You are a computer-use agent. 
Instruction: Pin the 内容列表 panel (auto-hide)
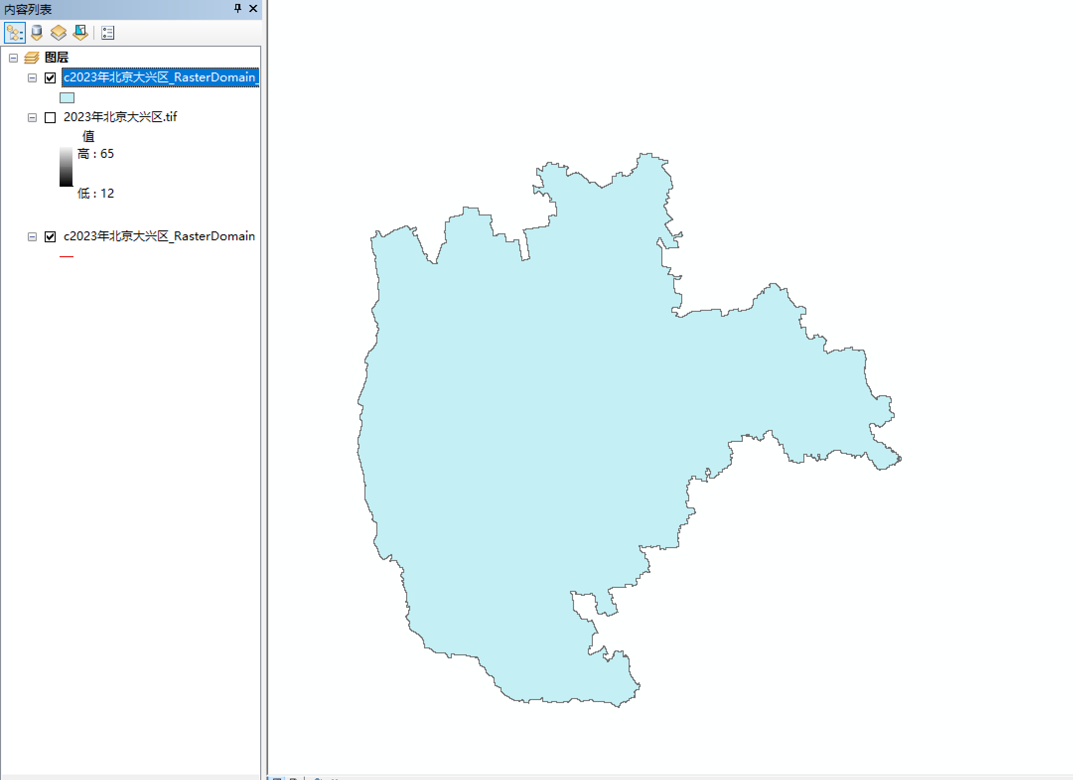click(x=238, y=8)
